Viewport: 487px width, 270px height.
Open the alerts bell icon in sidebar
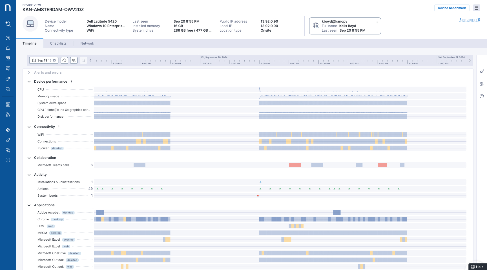pos(8,48)
